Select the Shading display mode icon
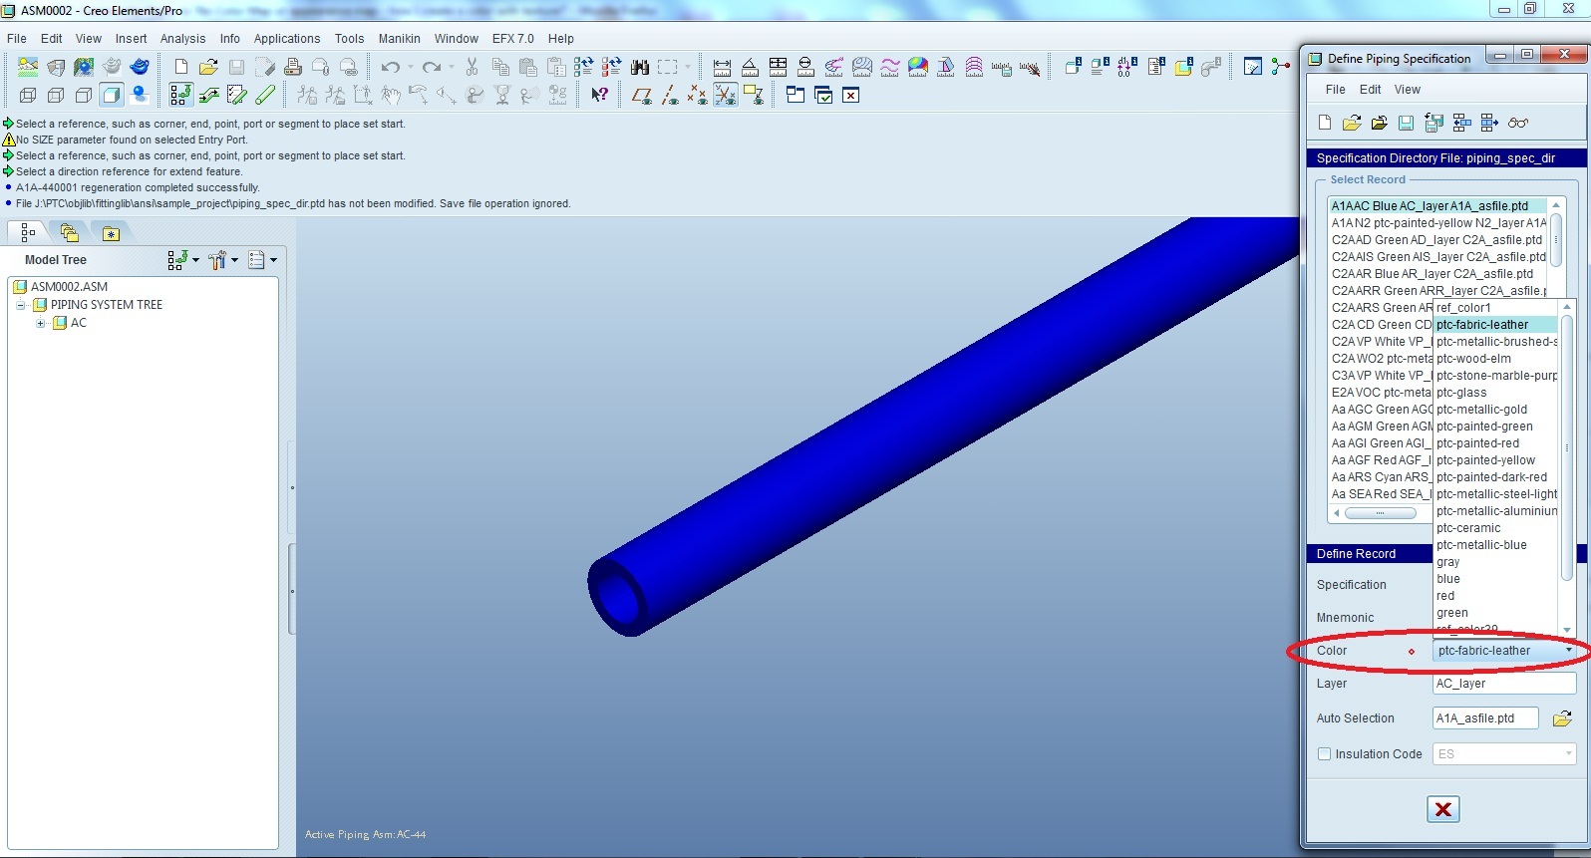The width and height of the screenshot is (1591, 858). point(112,96)
